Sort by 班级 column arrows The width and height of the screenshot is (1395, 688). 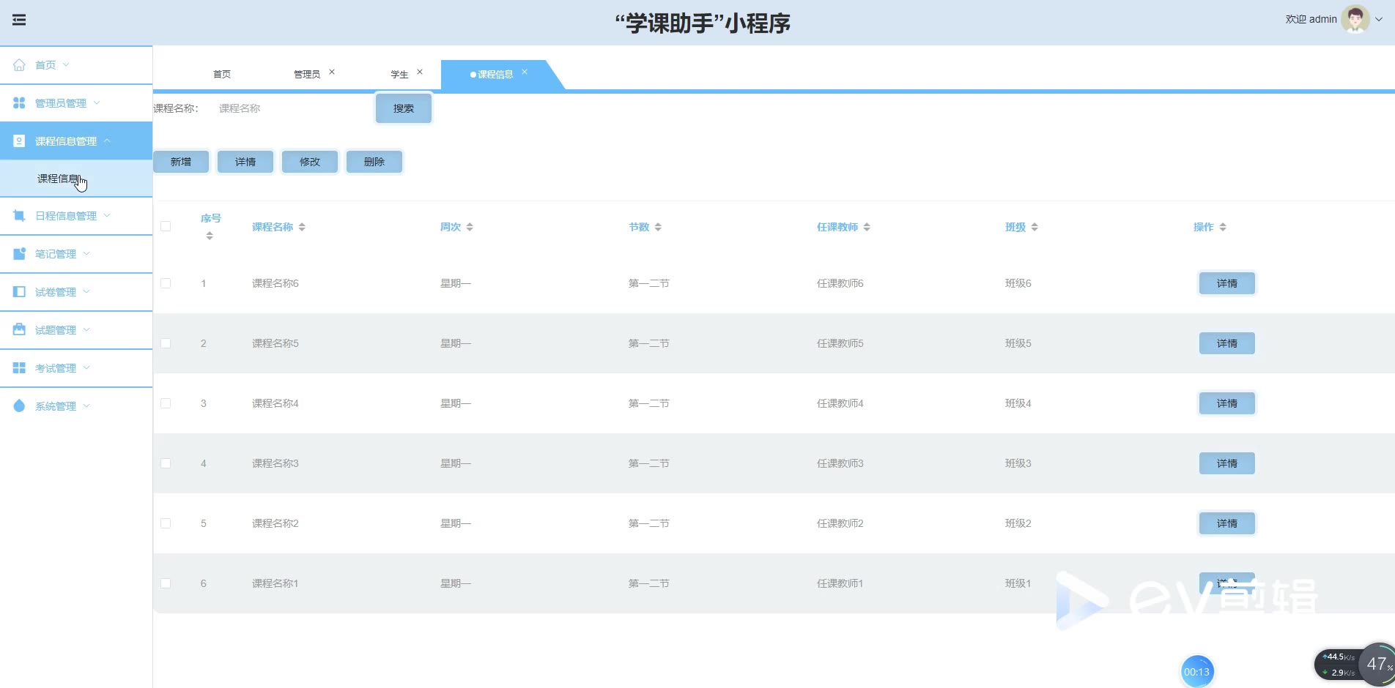point(1035,227)
